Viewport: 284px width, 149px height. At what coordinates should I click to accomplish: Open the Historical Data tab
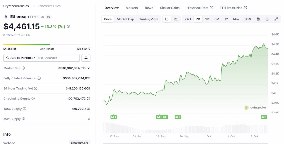[200, 8]
